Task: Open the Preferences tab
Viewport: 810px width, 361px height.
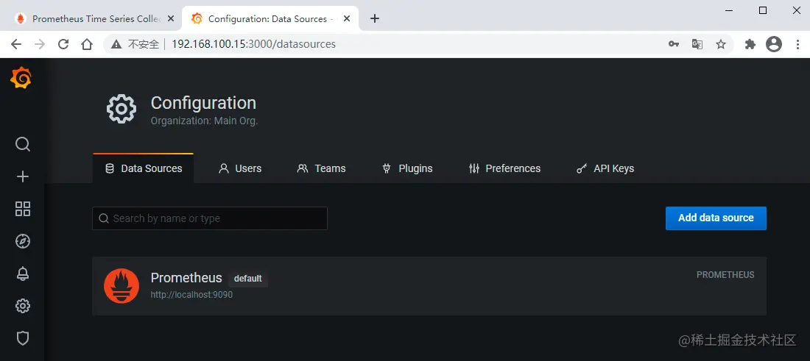Action: pyautogui.click(x=504, y=168)
